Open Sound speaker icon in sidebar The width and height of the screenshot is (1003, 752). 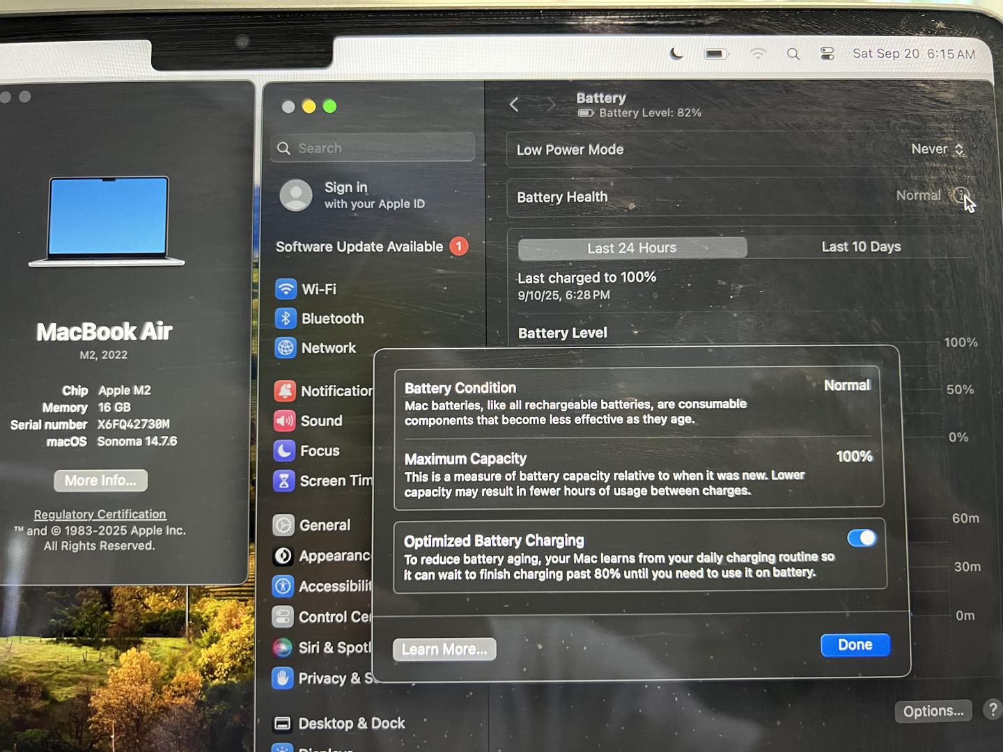285,421
